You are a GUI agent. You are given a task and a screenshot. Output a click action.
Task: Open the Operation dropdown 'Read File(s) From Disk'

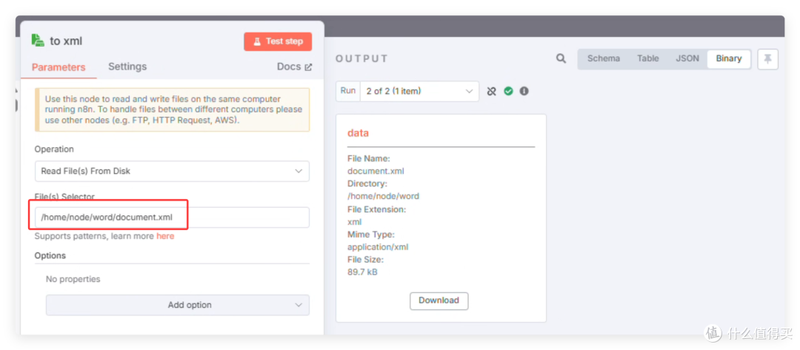click(x=172, y=171)
